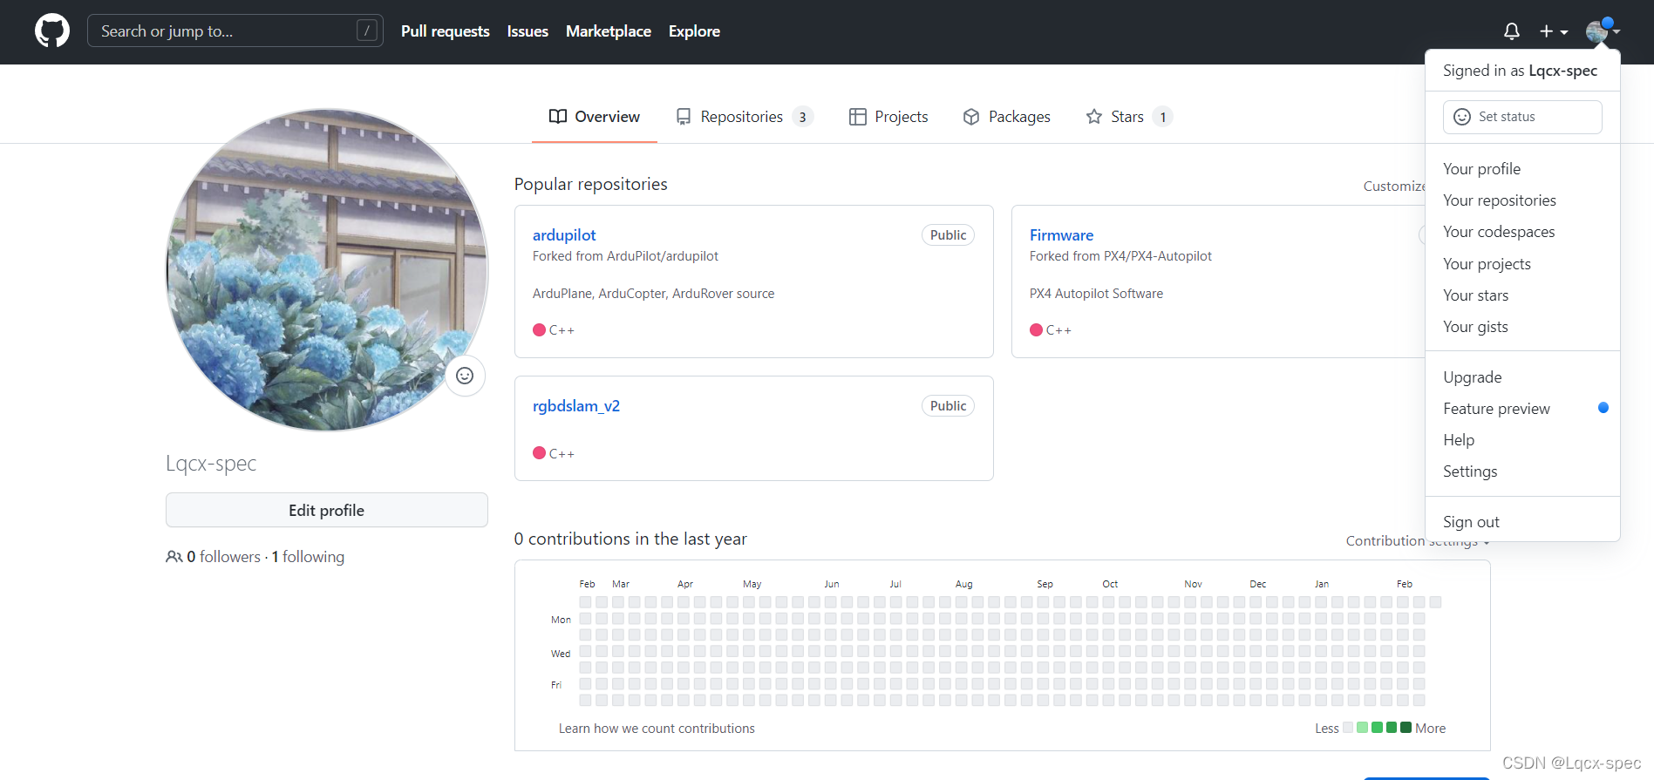Open Issues in top navigation
Viewport: 1654px width, 780px height.
528,31
